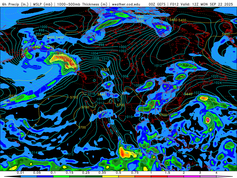Select the dark green 0.25–0.35 legend swatch
The height and width of the screenshot is (178, 237).
(x=94, y=177)
